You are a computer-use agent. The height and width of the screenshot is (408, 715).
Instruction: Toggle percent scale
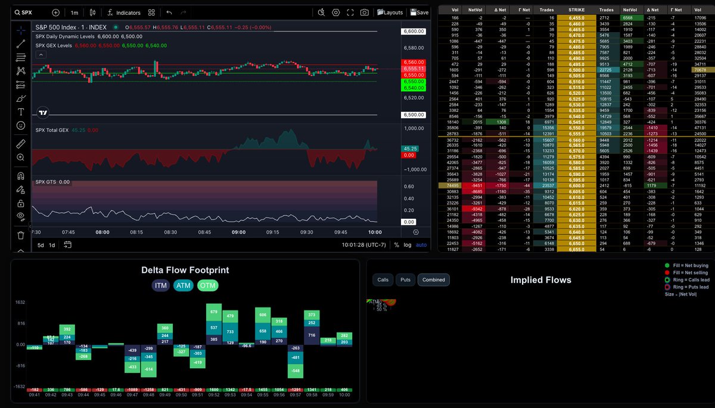pos(396,244)
